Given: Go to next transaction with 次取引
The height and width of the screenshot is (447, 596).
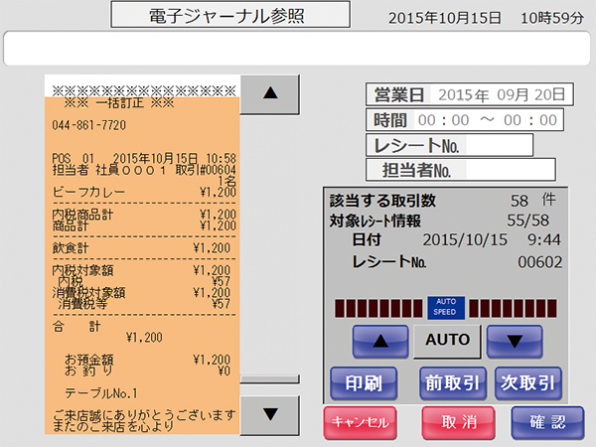Looking at the screenshot, I should pyautogui.click(x=528, y=383).
